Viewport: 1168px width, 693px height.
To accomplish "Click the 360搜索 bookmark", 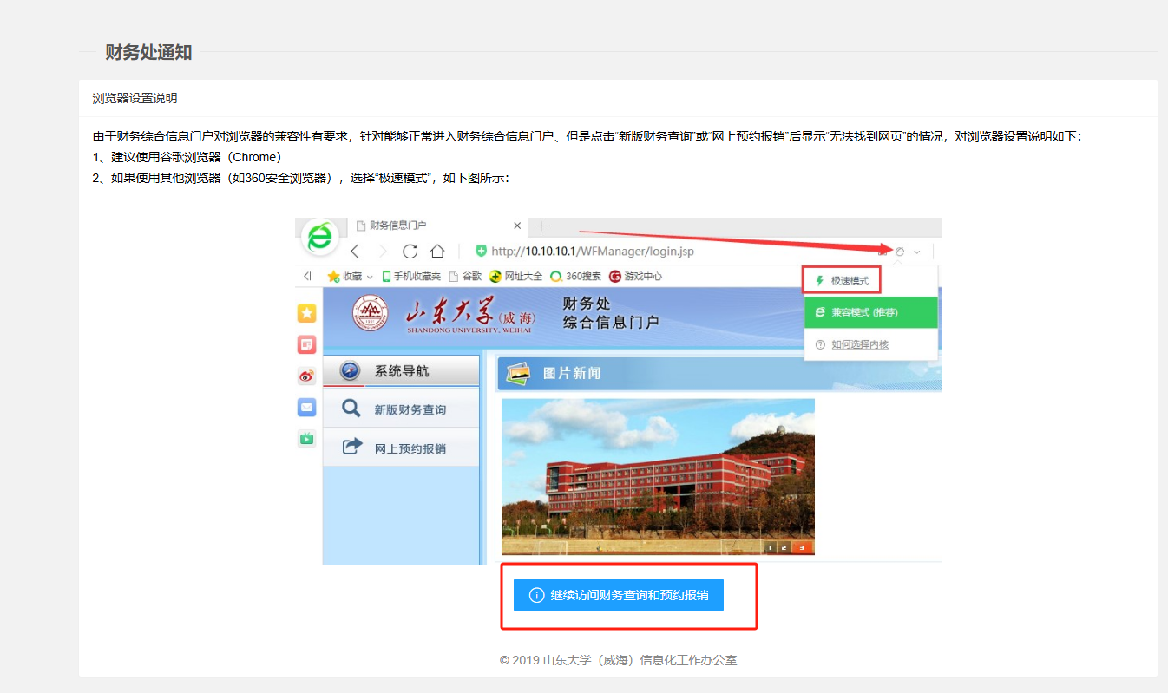I will pos(575,276).
